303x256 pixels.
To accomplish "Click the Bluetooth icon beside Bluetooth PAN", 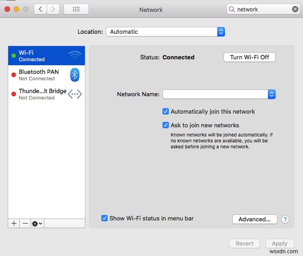I will [75, 75].
